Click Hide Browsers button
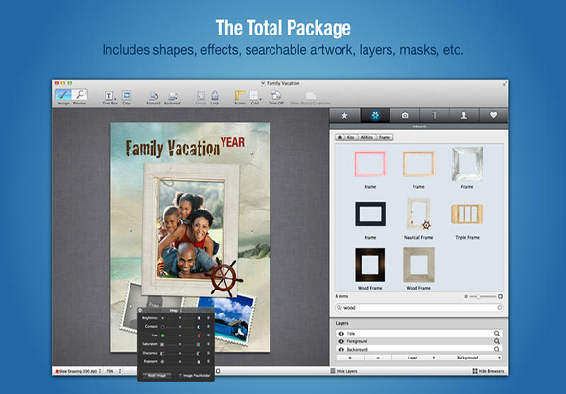This screenshot has width=566, height=394. pyautogui.click(x=488, y=371)
